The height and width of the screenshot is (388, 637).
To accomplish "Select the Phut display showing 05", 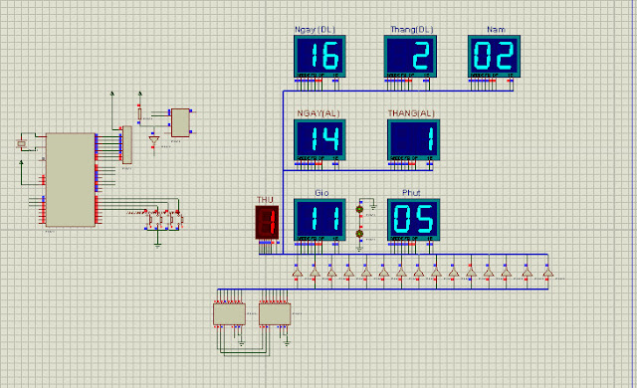I will [x=414, y=220].
